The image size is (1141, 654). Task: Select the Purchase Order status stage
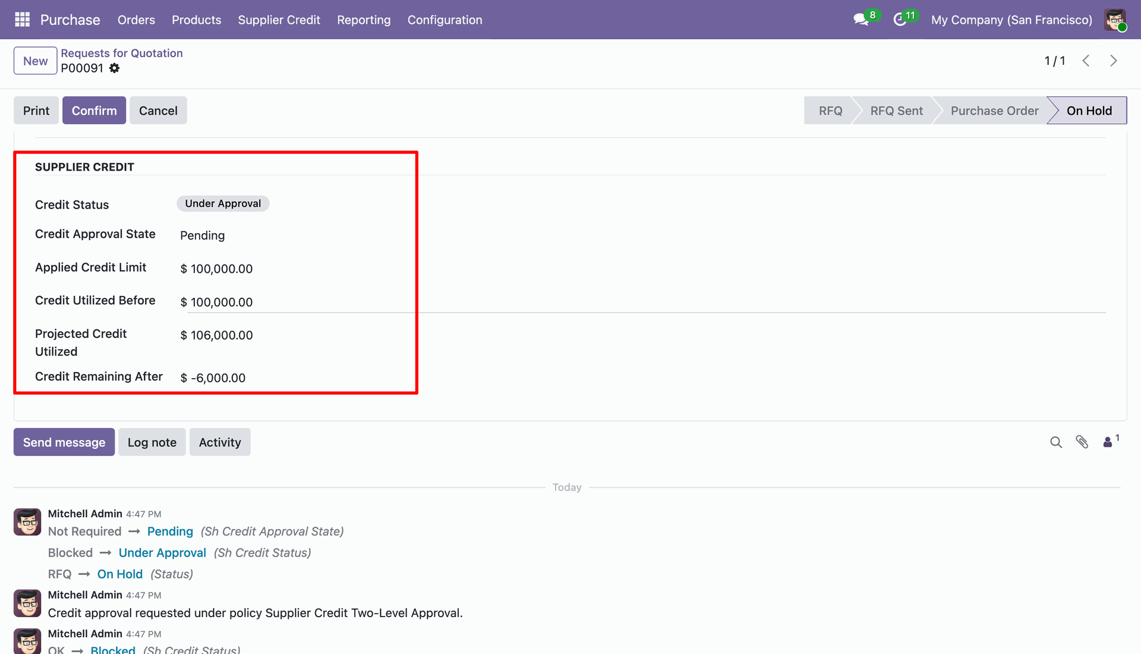[994, 111]
